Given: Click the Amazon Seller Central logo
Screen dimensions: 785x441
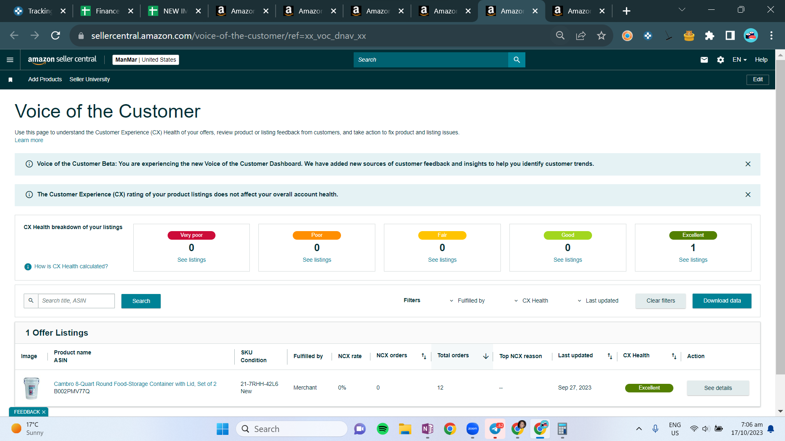Looking at the screenshot, I should click(x=62, y=60).
